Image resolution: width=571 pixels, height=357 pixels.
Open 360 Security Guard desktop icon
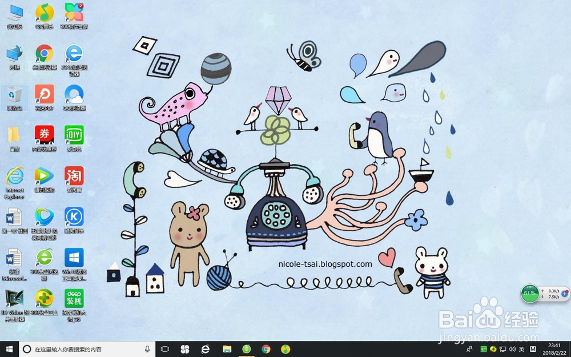point(45,302)
